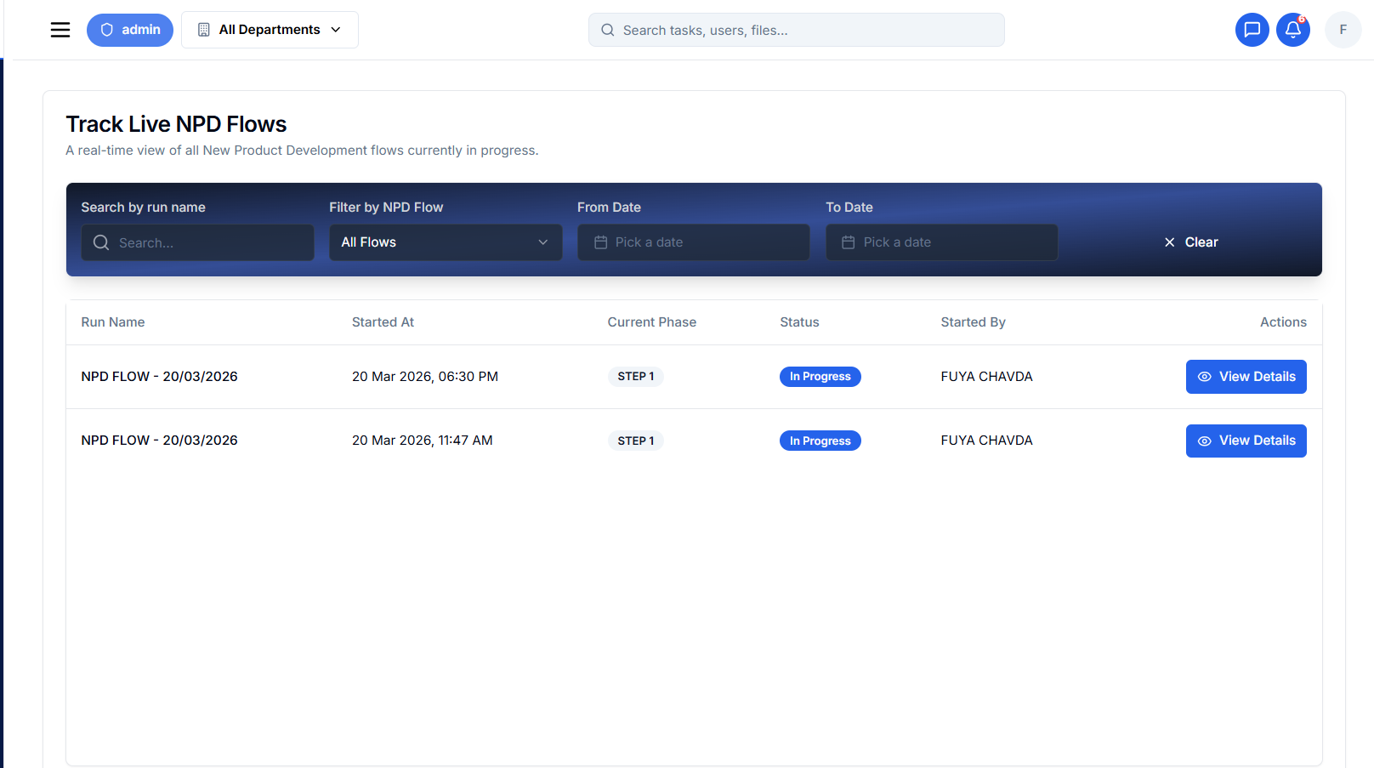Click the search by run name field
The image size is (1374, 768).
click(197, 242)
